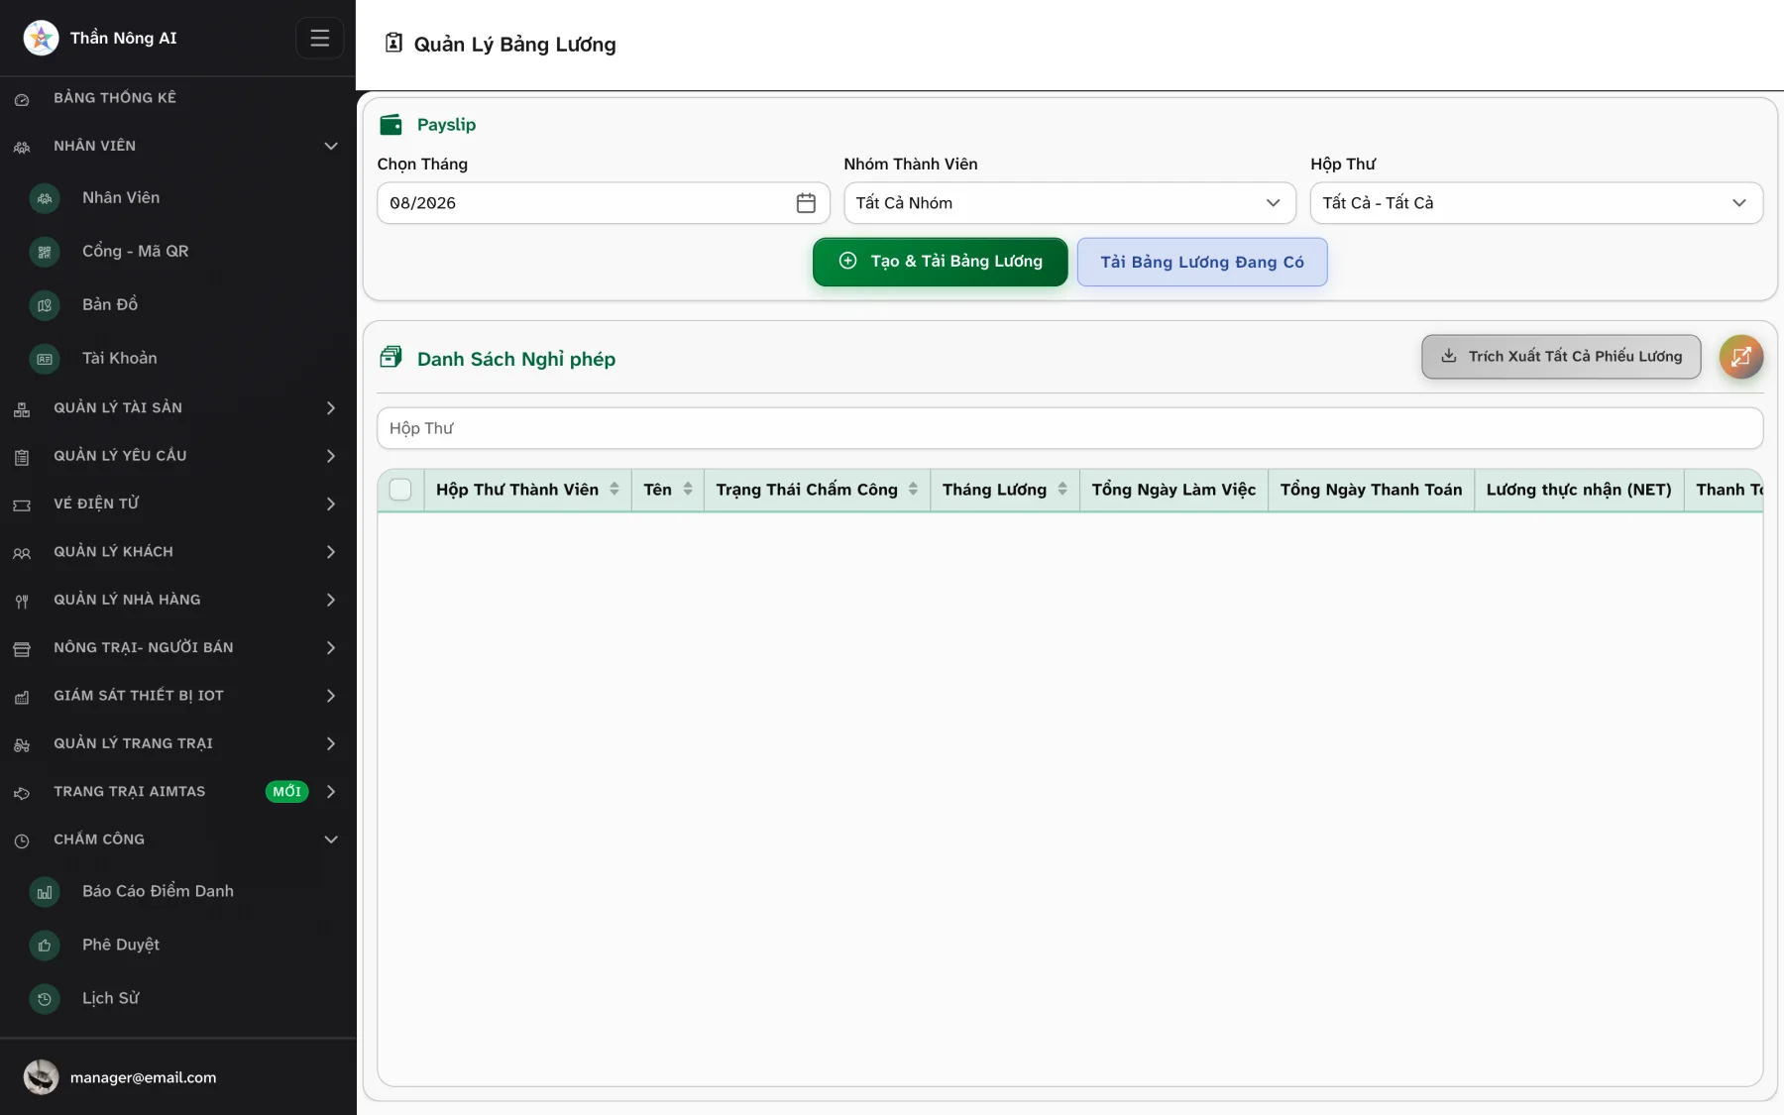Open the calendar picker in Chọn Tháng
Viewport: 1784px width, 1115px height.
point(806,202)
